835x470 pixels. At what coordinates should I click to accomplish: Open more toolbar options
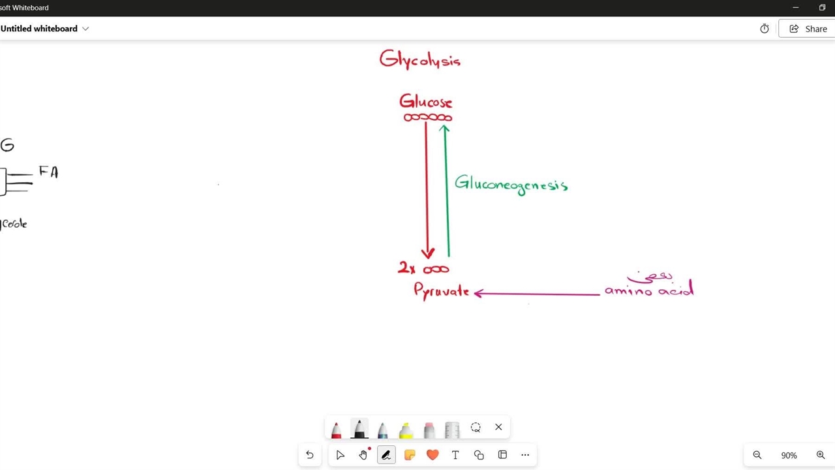(525, 455)
